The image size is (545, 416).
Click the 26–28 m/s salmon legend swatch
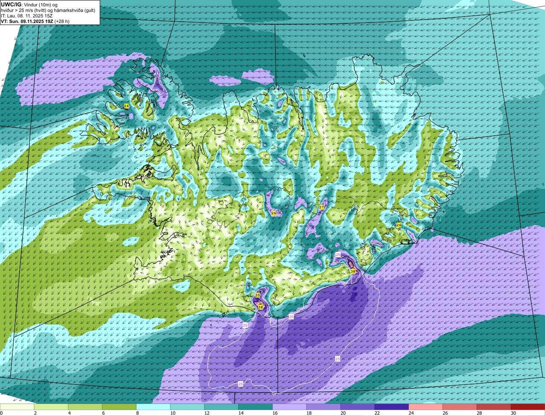460,407
